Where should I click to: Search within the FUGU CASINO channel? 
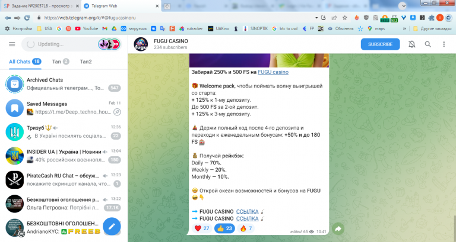pyautogui.click(x=427, y=44)
